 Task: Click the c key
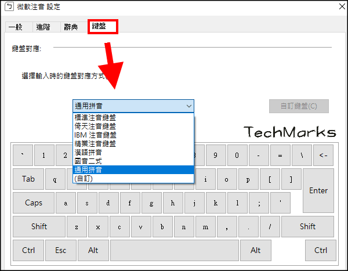point(119,226)
